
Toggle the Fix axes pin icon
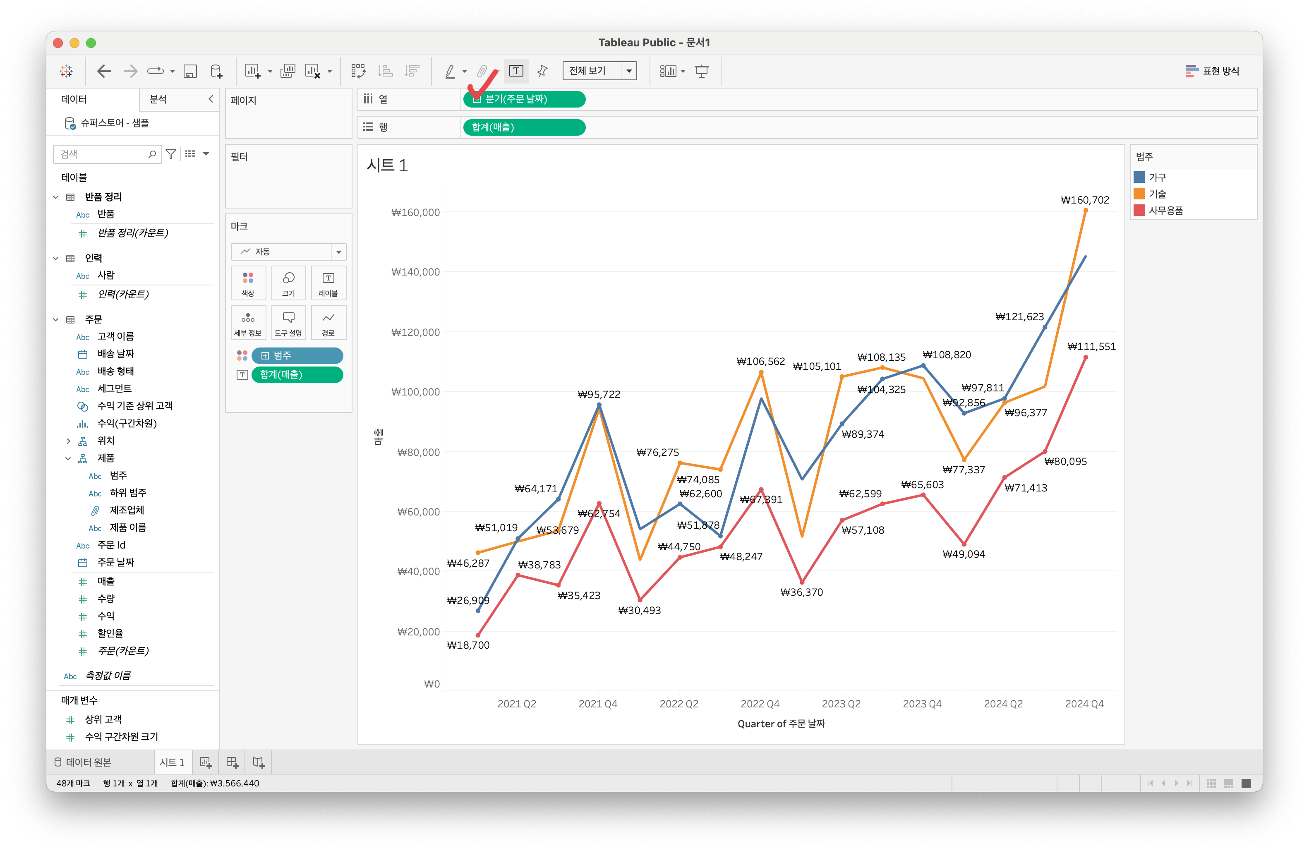pyautogui.click(x=542, y=71)
